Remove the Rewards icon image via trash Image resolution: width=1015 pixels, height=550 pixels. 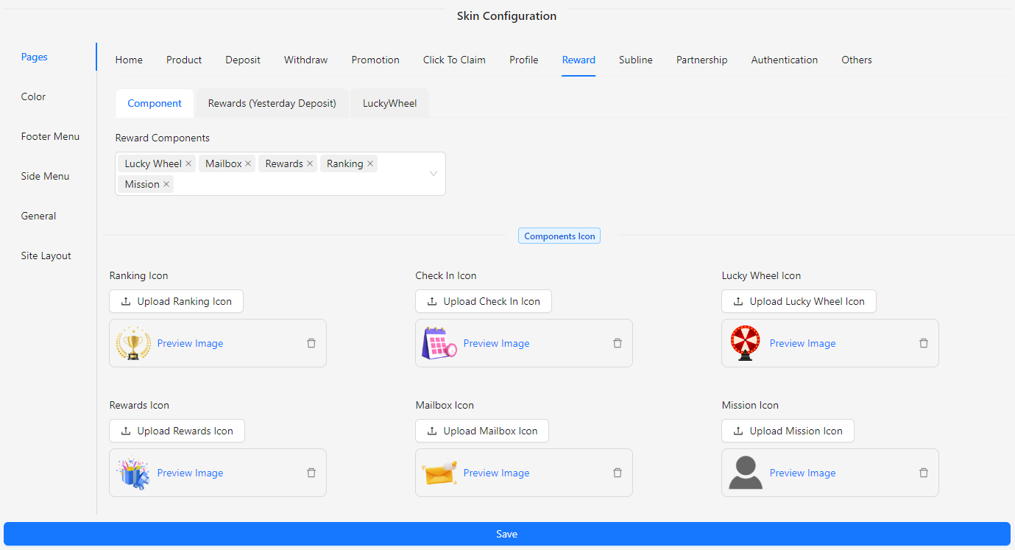click(311, 473)
